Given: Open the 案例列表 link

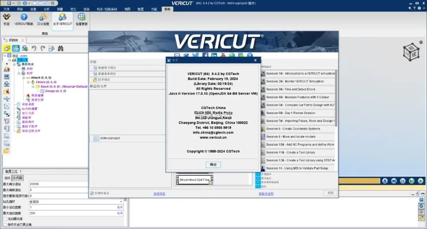Looking at the screenshot, I should point(159,193).
